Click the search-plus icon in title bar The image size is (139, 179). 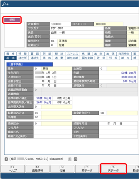pos(5,4)
